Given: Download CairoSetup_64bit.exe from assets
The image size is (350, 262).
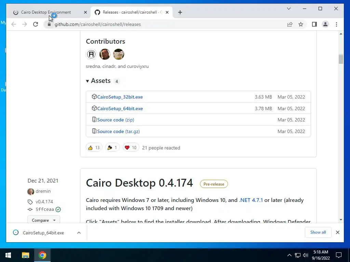Looking at the screenshot, I should click(120, 108).
